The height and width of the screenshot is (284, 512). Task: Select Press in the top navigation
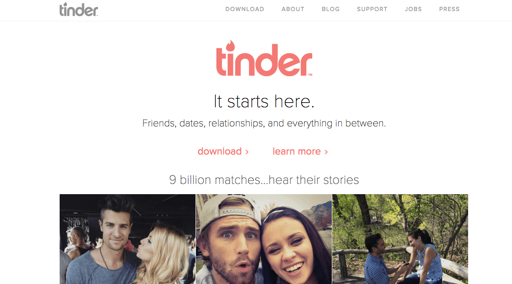449,9
